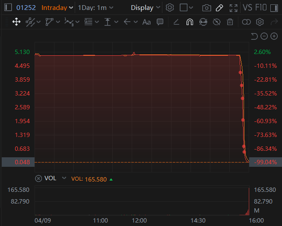Viewport: 282px width, 226px height.
Task: Add a comment bubble annotation
Action: pyautogui.click(x=160, y=22)
